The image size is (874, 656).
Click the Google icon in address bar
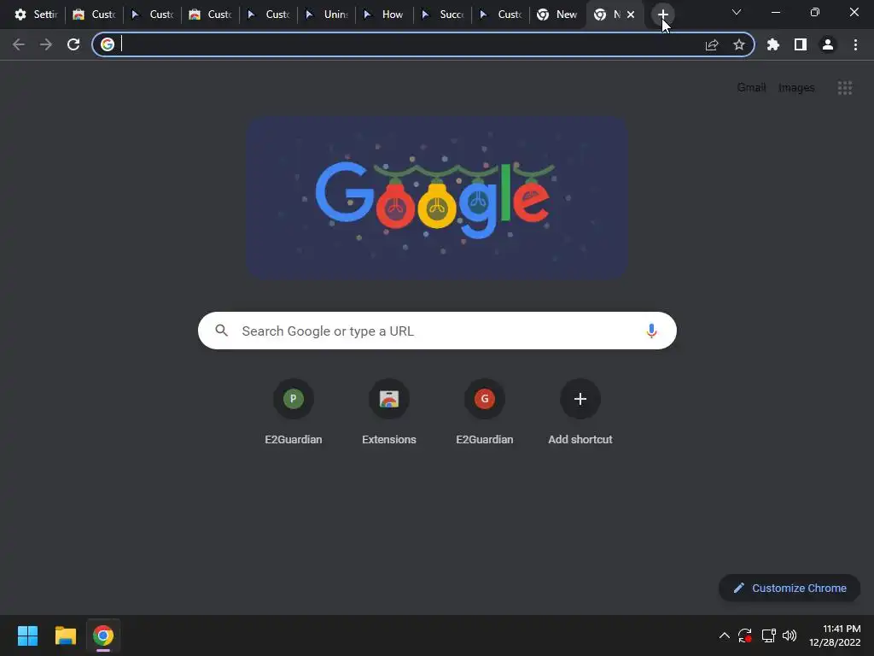(x=108, y=44)
